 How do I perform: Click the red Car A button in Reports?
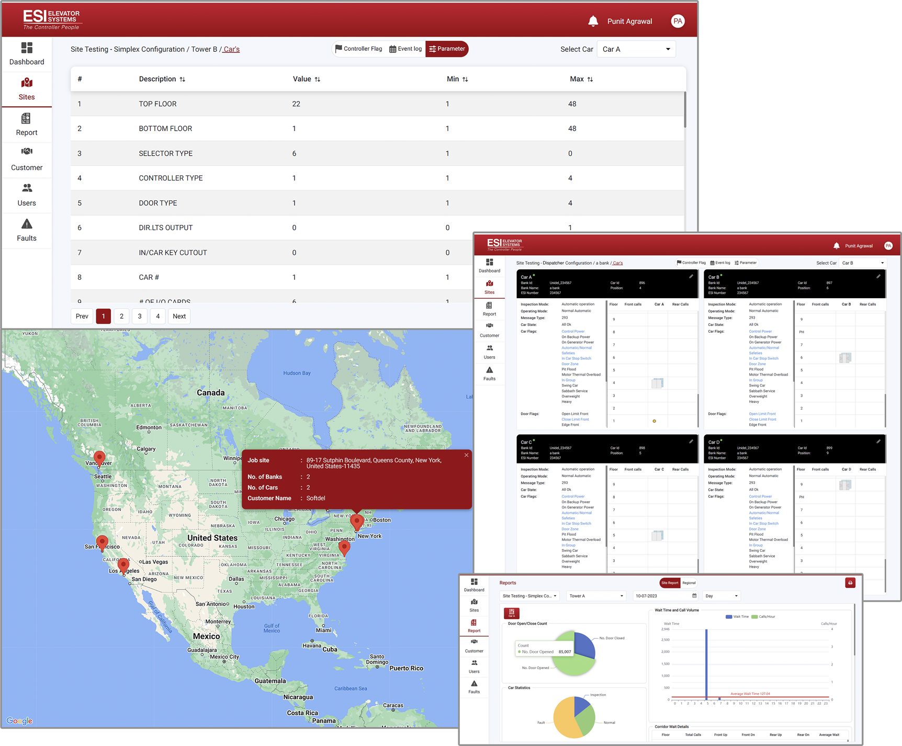pos(512,613)
